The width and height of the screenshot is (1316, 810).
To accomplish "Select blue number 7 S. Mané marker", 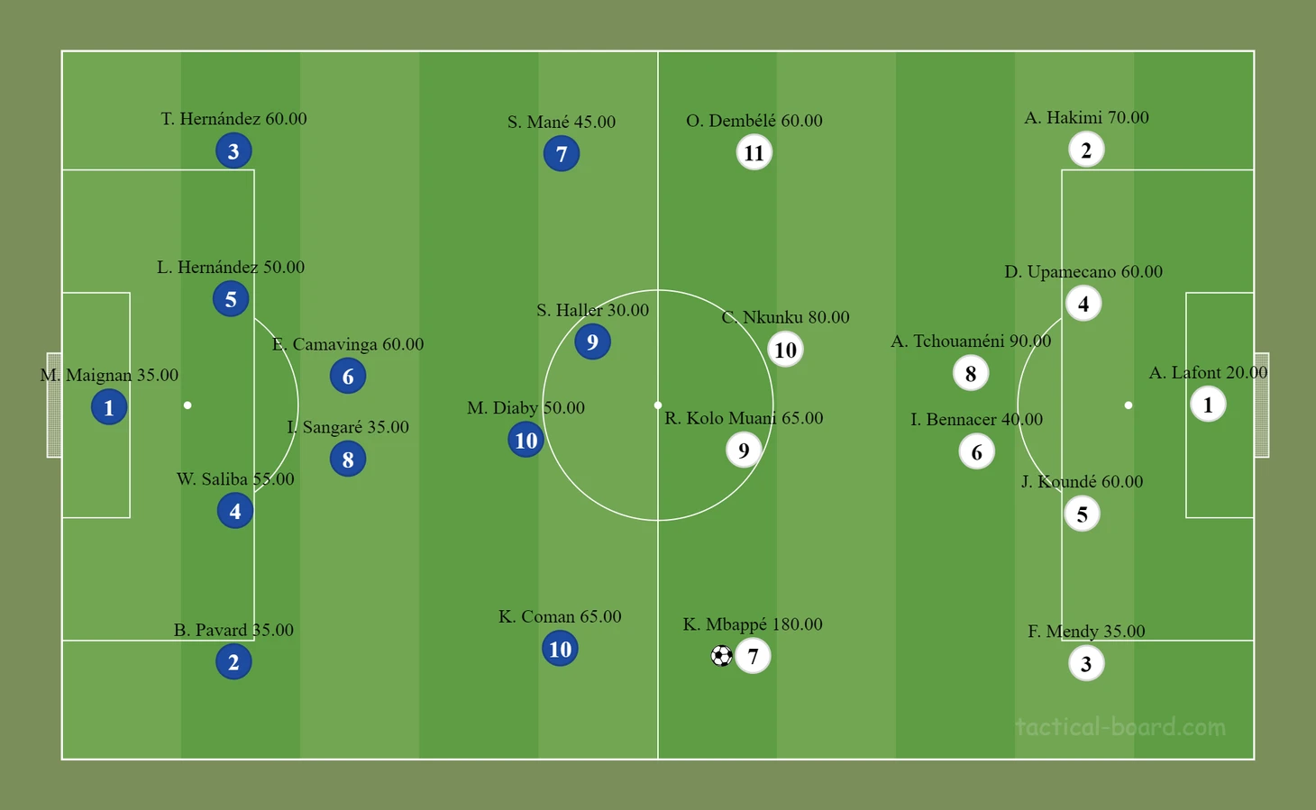I will coord(562,154).
